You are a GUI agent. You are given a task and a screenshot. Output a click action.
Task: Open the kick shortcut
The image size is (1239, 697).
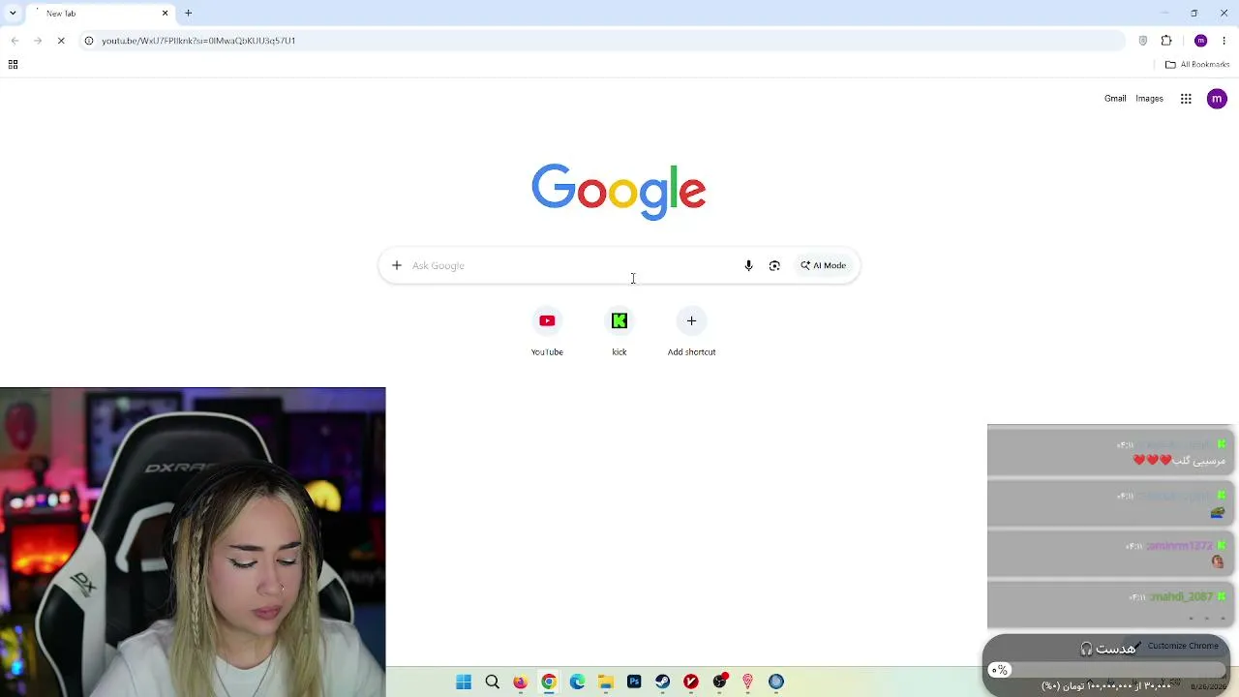pyautogui.click(x=619, y=331)
